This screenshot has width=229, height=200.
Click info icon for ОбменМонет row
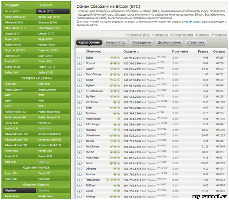click(x=79, y=135)
